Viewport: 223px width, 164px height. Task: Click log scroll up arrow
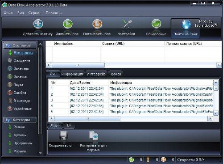tap(216, 82)
